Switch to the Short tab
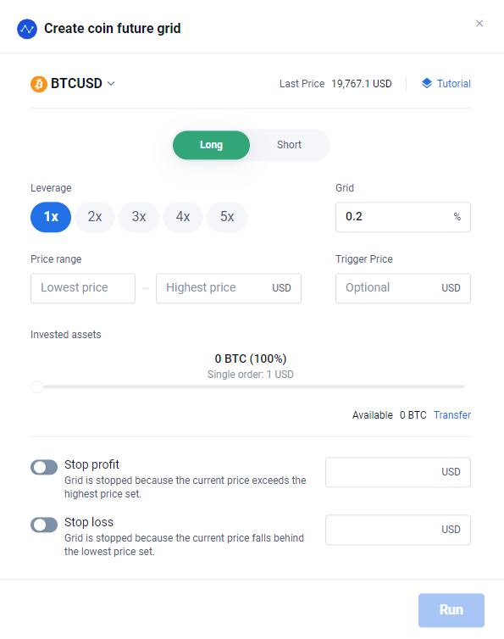The height and width of the screenshot is (639, 504). click(x=290, y=145)
